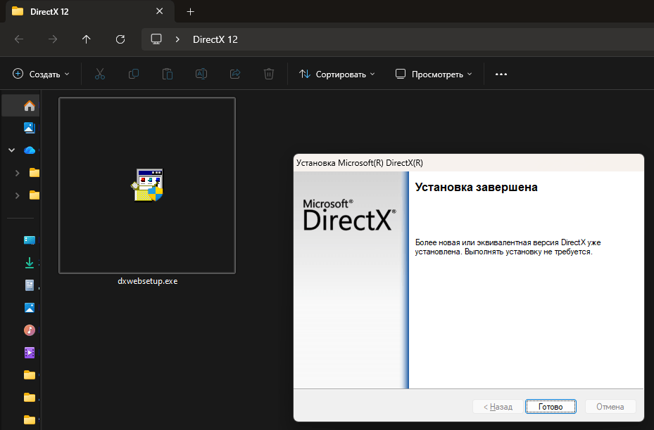Open the Просмотреть dropdown menu
The height and width of the screenshot is (430, 654).
pyautogui.click(x=433, y=74)
